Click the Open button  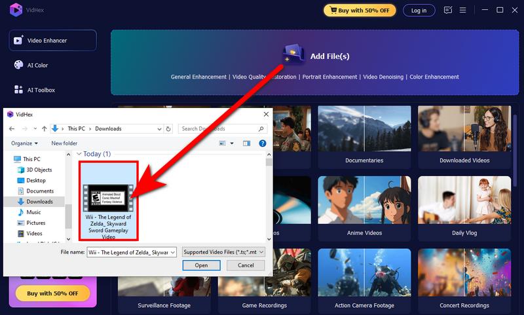pyautogui.click(x=201, y=265)
